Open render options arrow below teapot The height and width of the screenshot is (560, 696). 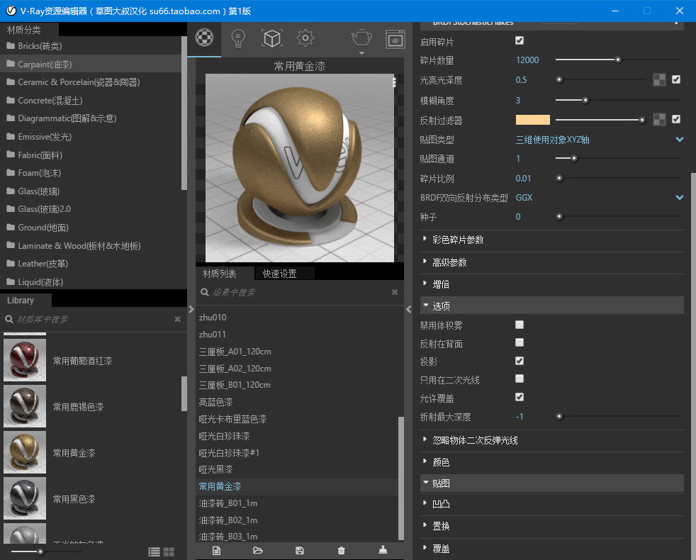pos(361,53)
